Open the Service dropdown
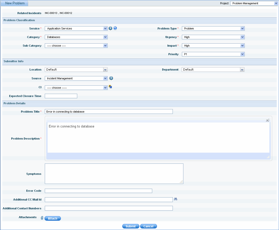 pos(76,29)
